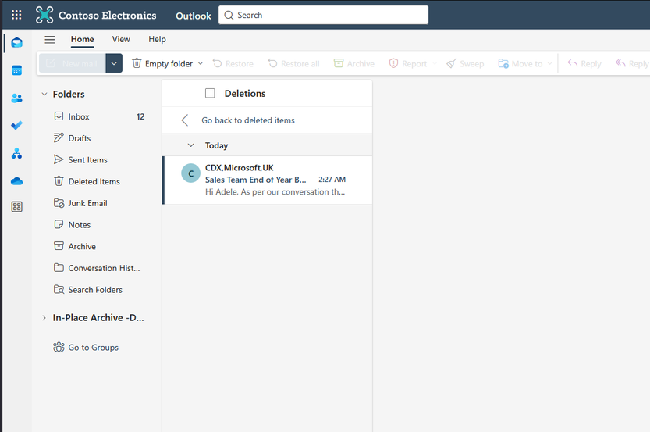Click the Sweep toolbar button
This screenshot has width=650, height=432.
[x=465, y=63]
